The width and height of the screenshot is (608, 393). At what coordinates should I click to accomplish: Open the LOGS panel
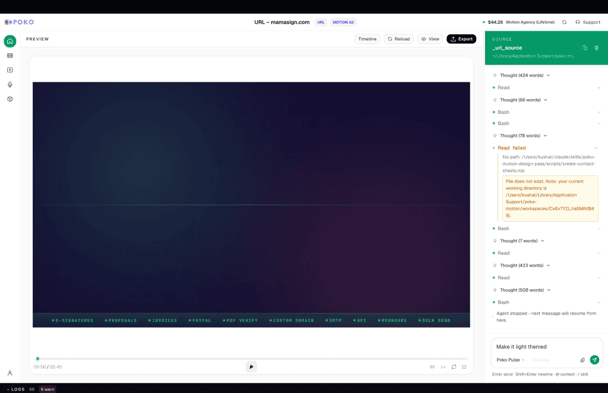[16, 389]
